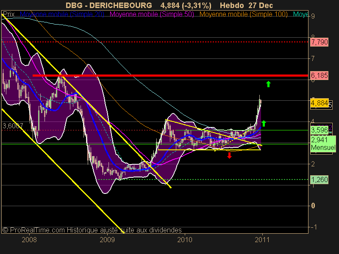Click the quote '4,884 (-3,31%)' in the title
Image resolution: width=339 pixels, height=254 pixels.
[x=186, y=5]
